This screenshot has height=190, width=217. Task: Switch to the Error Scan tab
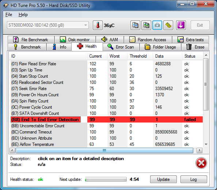[x=121, y=47]
